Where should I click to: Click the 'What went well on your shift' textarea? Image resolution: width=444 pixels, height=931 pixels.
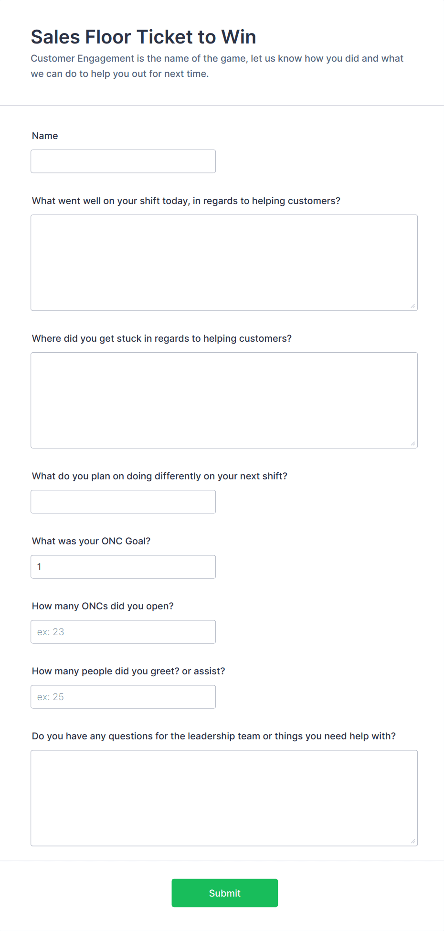coord(224,262)
